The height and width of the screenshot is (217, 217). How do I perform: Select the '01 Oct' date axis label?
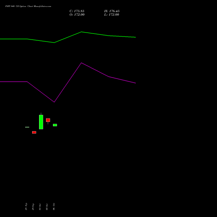click(40, 207)
